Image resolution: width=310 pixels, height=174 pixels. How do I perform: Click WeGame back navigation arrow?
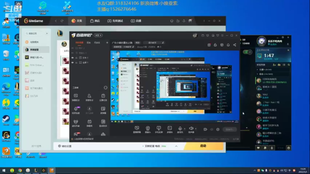tap(56, 21)
